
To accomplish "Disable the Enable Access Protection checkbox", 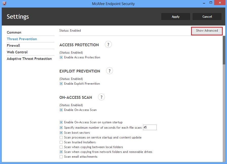I will click(61, 57).
